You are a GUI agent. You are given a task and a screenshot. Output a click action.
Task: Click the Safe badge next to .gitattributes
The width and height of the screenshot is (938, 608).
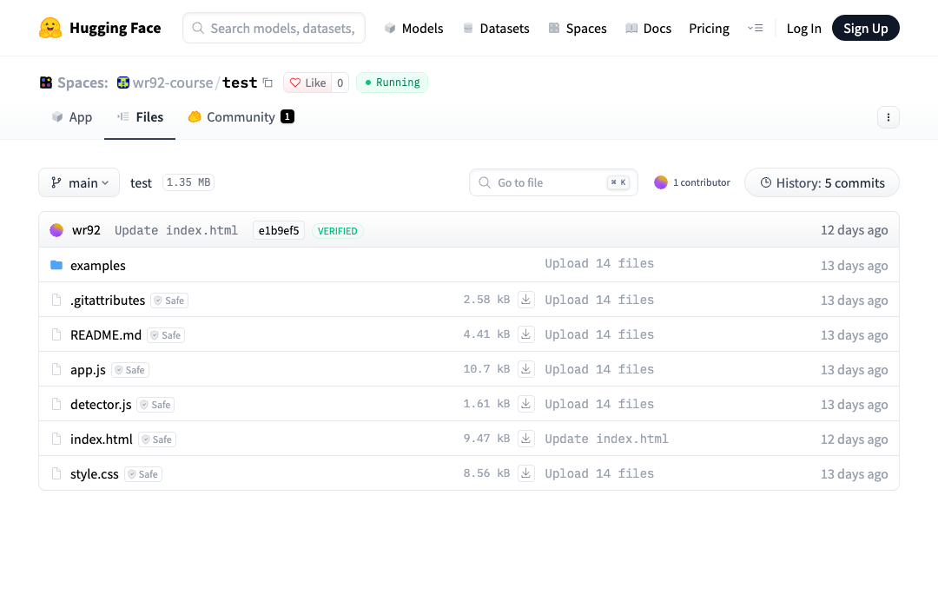(169, 301)
